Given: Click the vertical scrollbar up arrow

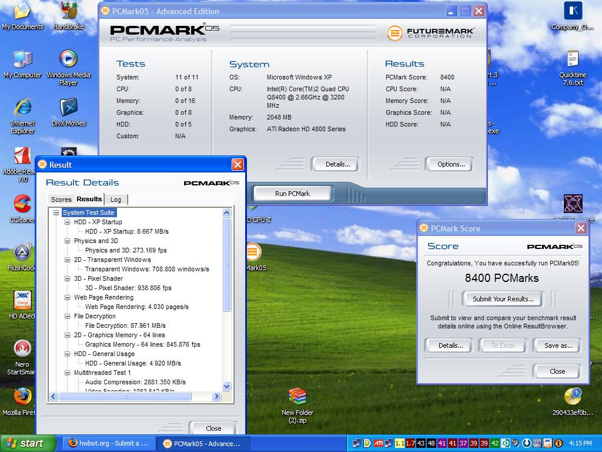Looking at the screenshot, I should pos(226,212).
